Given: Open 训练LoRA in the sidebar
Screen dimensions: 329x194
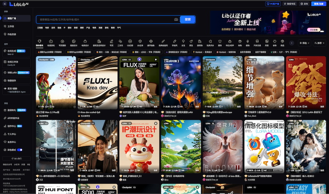Looking at the screenshot, I should point(16,73).
